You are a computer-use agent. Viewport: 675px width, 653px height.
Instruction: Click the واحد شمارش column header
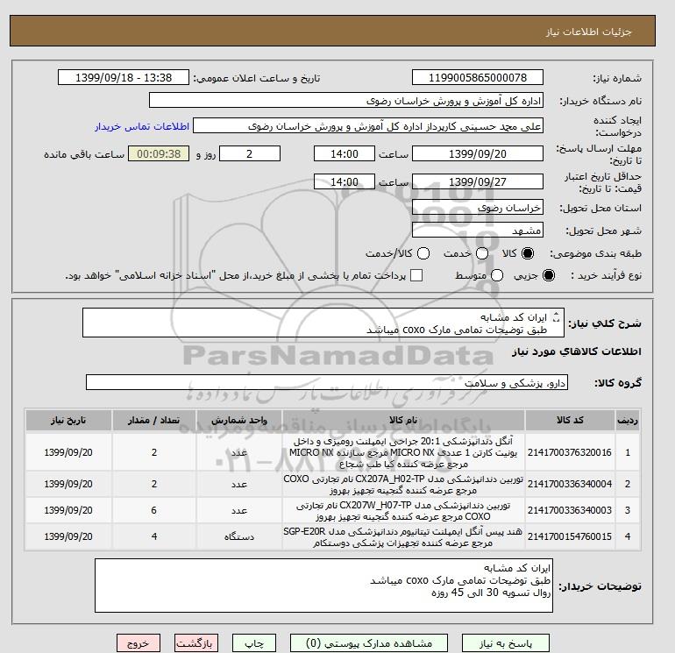click(239, 421)
